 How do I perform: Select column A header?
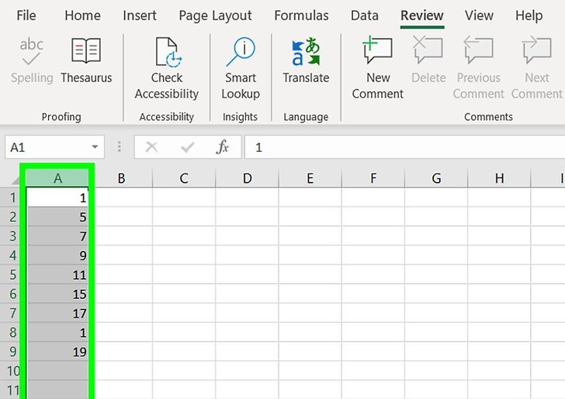coord(58,178)
